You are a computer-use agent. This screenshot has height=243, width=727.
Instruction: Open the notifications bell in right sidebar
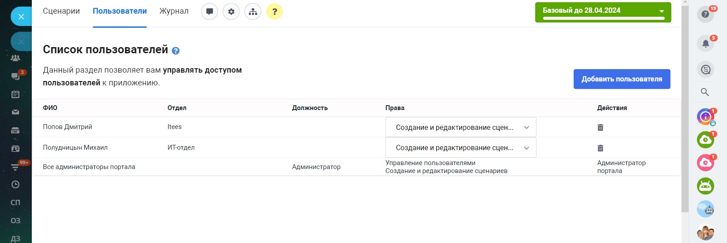point(705,43)
